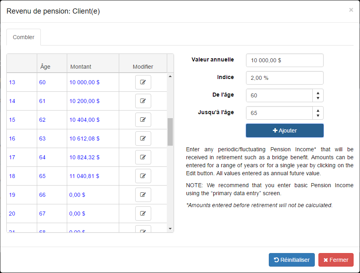
Task: Edit the row for age 62
Action: click(x=143, y=120)
